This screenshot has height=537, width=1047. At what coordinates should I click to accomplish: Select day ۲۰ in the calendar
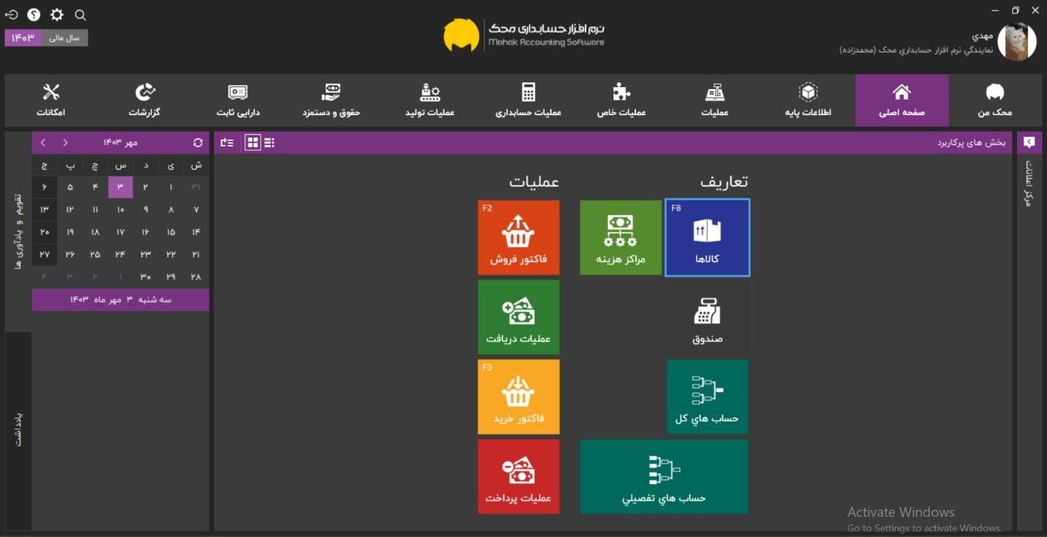coord(45,232)
